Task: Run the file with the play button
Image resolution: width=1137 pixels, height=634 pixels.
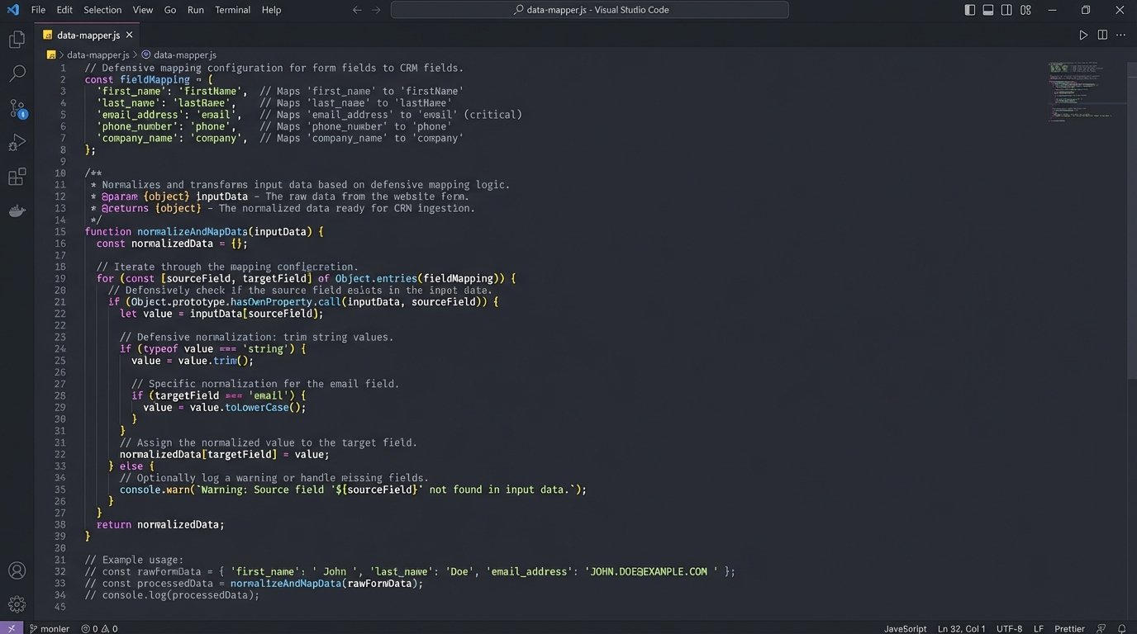Action: point(1083,35)
